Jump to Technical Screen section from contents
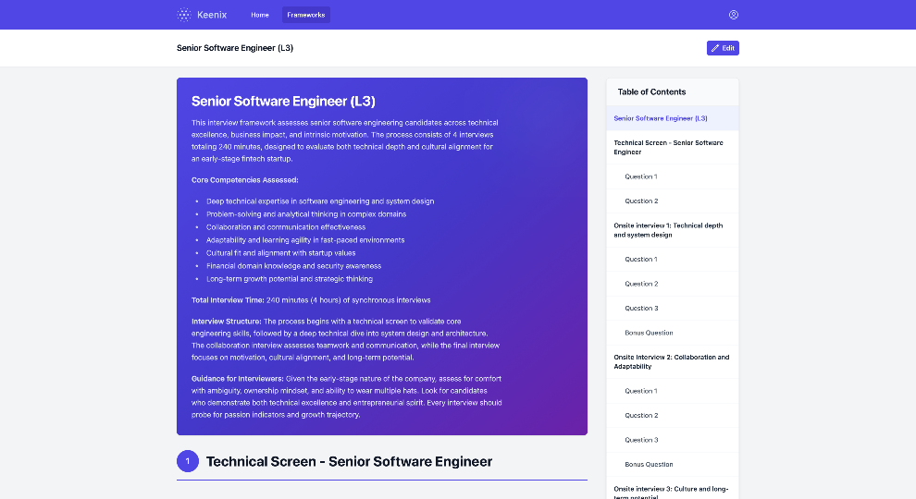 tap(668, 147)
